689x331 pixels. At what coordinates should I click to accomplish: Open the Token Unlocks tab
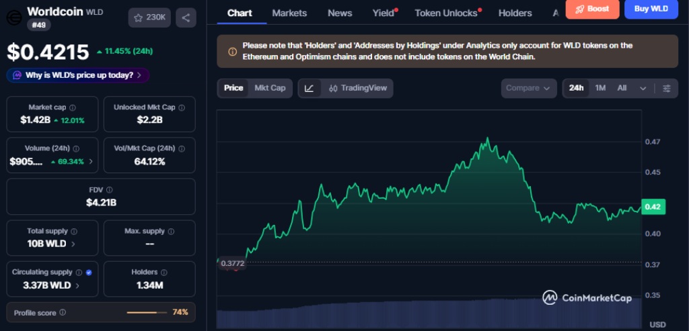pos(446,13)
